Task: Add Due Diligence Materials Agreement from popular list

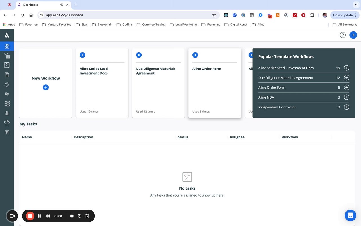Action: click(347, 78)
